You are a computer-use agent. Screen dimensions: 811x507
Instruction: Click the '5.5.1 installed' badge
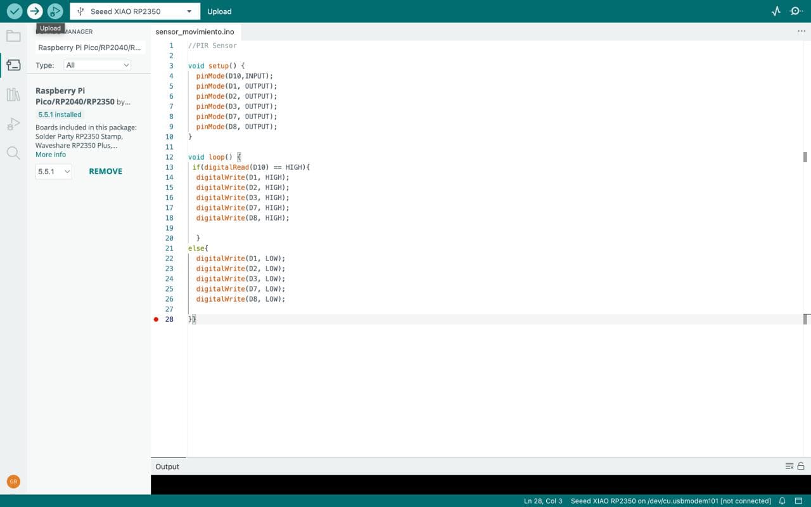[x=60, y=115]
